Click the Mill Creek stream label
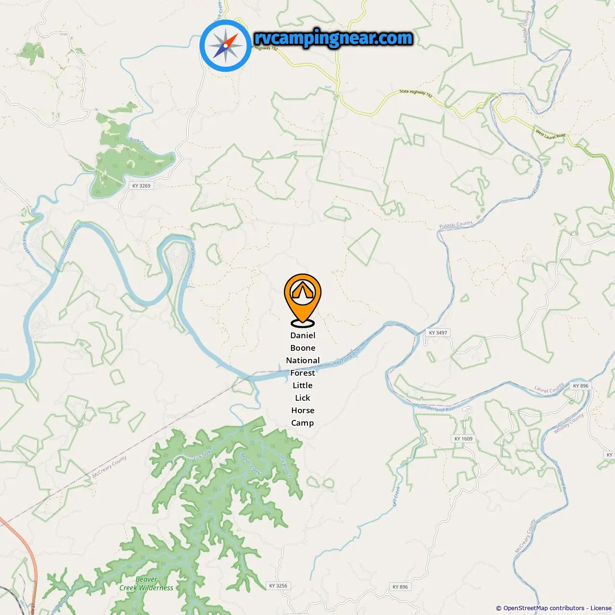 pos(396,496)
